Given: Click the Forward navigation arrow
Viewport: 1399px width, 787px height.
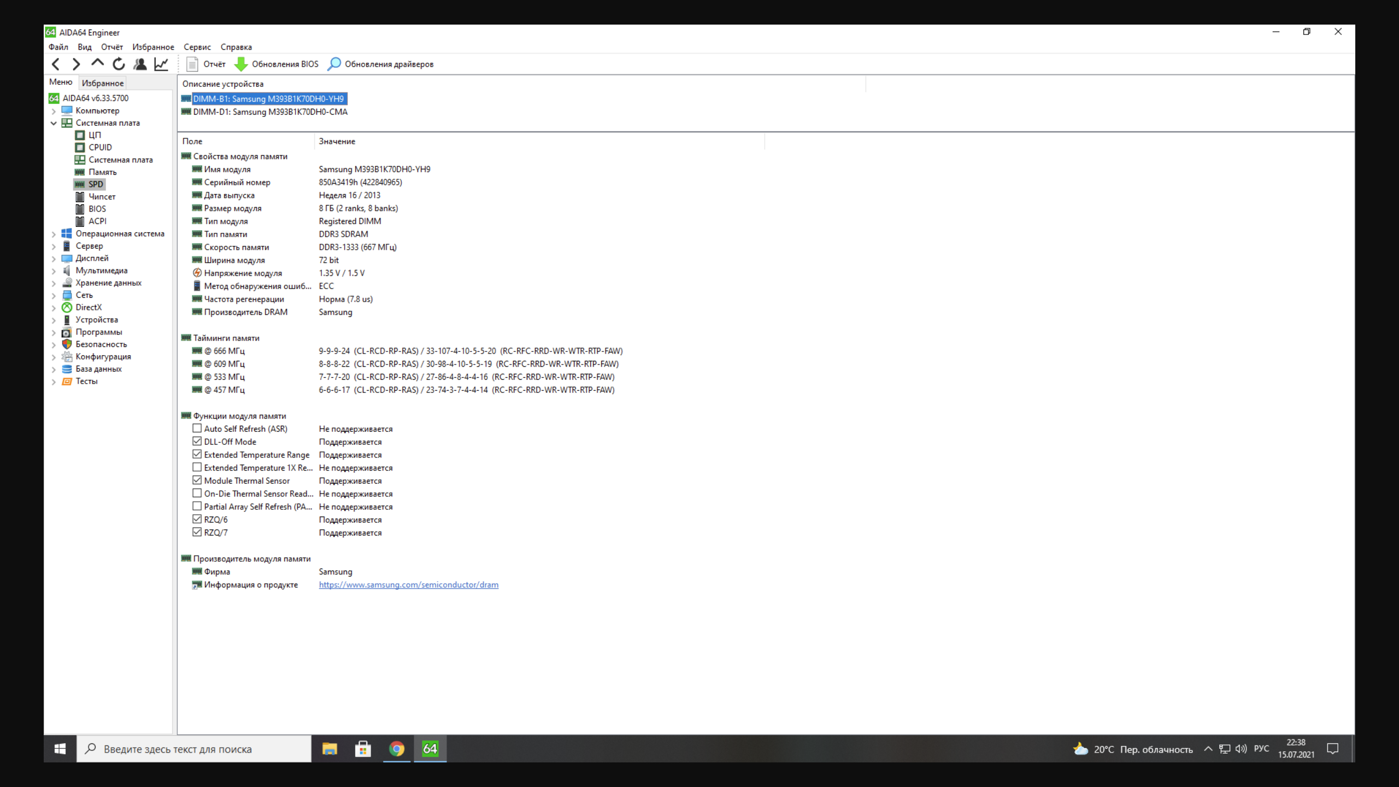Looking at the screenshot, I should [x=77, y=64].
